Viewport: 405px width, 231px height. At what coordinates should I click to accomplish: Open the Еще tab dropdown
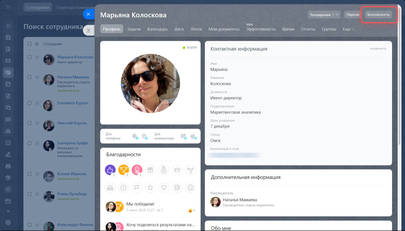348,29
